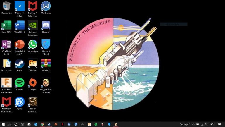Open Outlook from the taskbar
The width and height of the screenshot is (225, 127).
point(36,124)
